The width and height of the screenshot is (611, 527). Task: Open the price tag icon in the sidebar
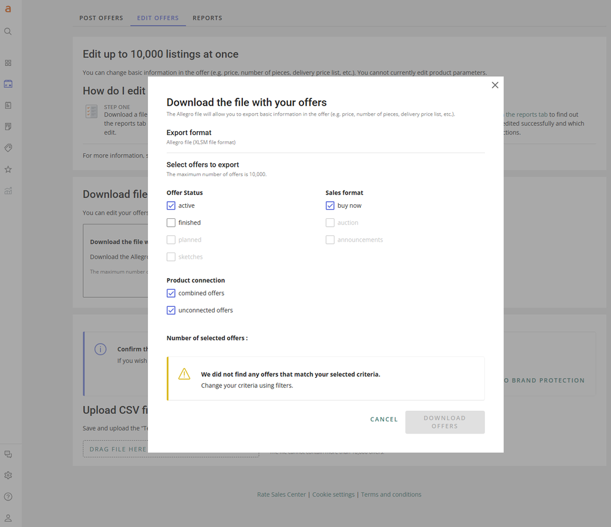(x=8, y=148)
